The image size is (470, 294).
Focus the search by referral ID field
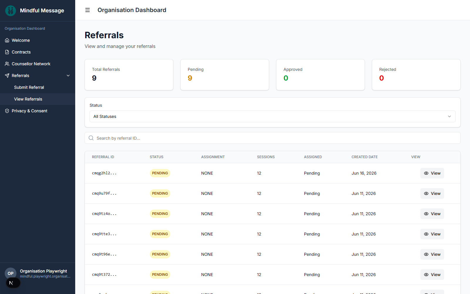click(x=273, y=138)
